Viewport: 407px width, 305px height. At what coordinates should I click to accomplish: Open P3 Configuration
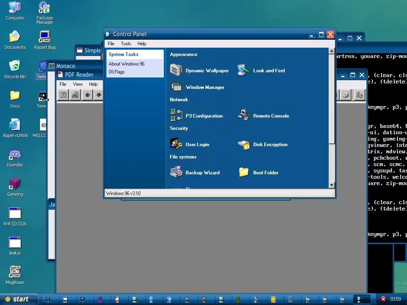(x=196, y=116)
